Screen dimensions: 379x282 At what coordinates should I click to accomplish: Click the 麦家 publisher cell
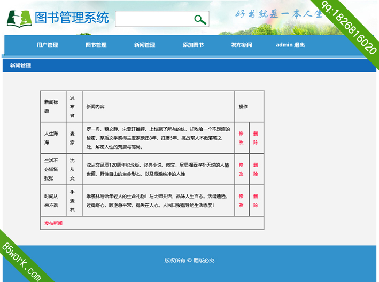(x=74, y=138)
